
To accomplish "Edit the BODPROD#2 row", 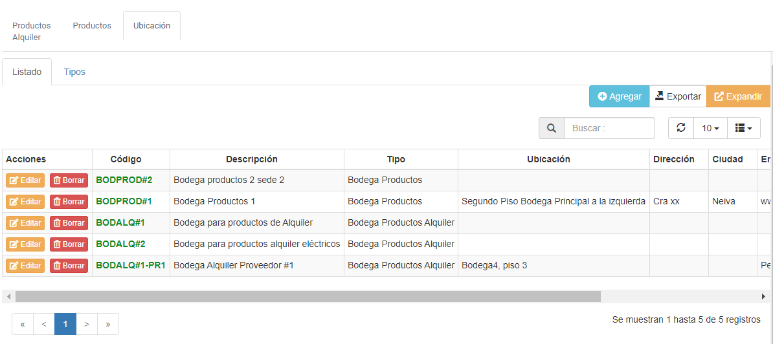I will click(x=25, y=180).
